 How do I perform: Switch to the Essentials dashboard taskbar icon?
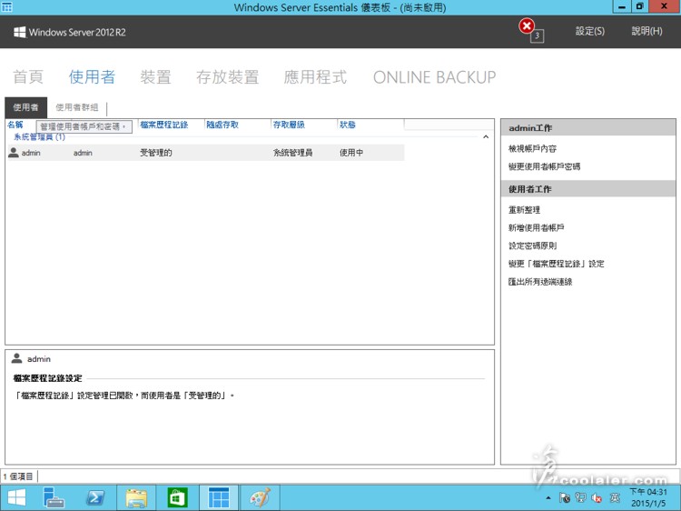[219, 497]
